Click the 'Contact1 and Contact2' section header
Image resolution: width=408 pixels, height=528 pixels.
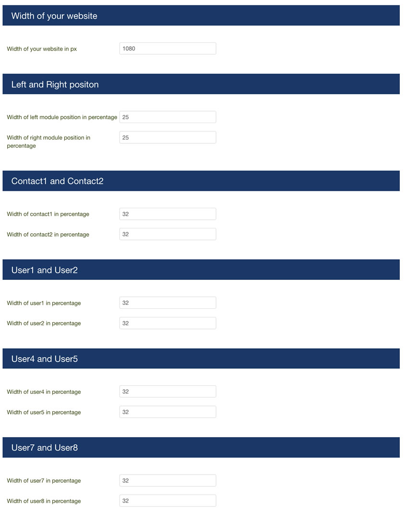pyautogui.click(x=201, y=181)
